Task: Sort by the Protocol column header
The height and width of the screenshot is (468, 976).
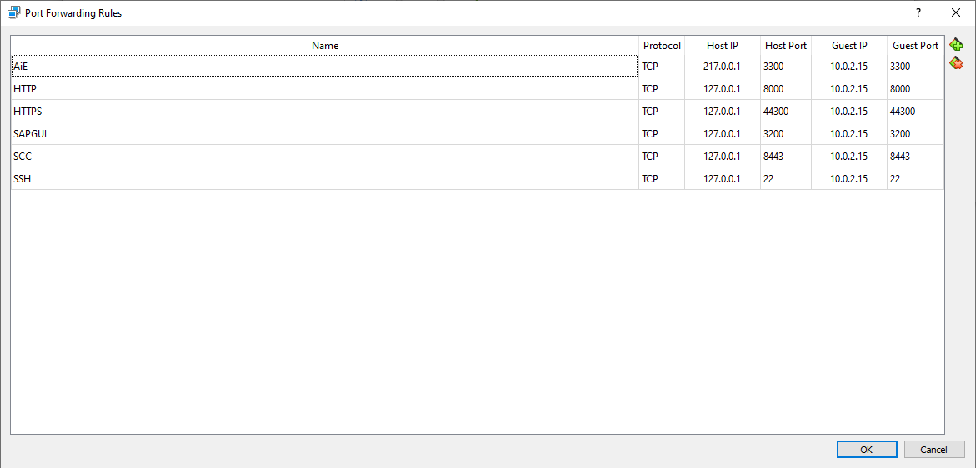Action: click(662, 45)
